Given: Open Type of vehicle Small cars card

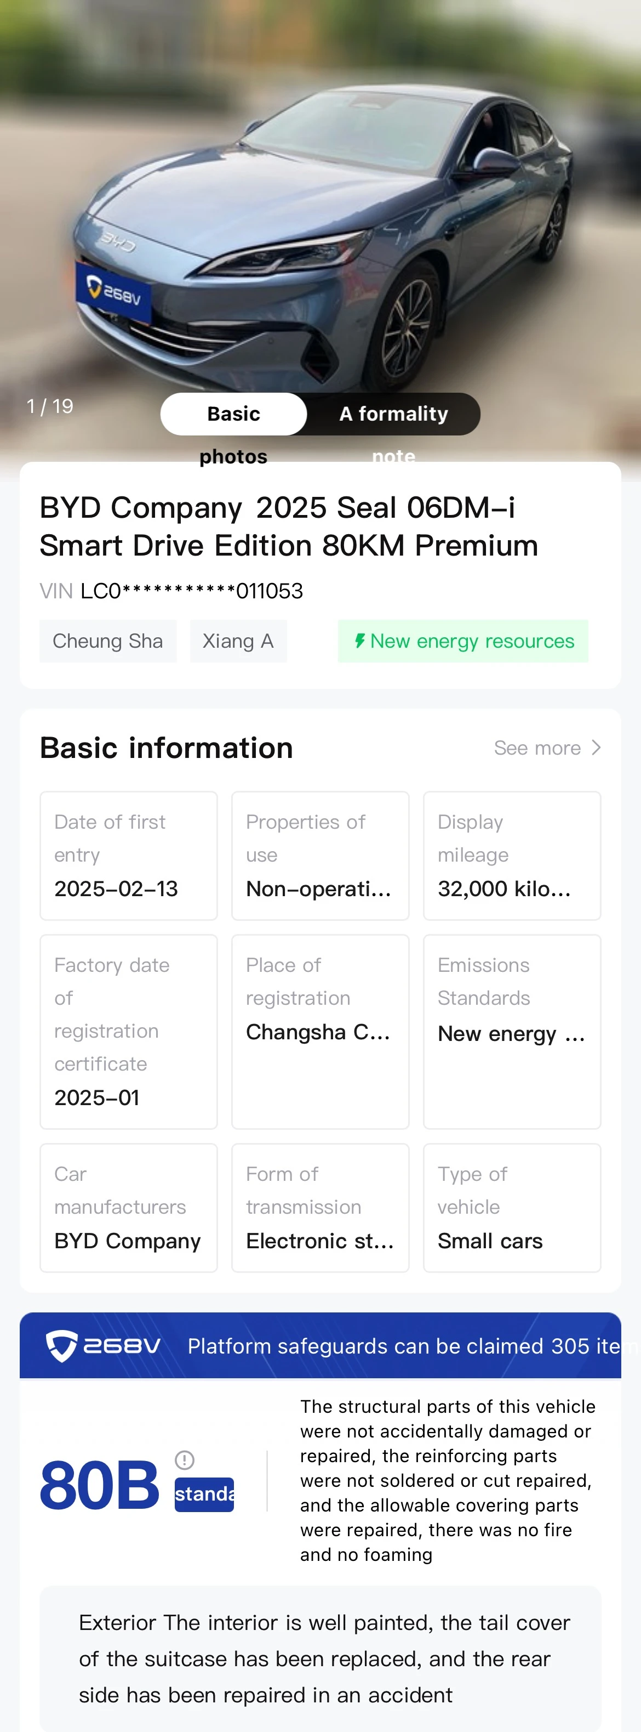Looking at the screenshot, I should coord(512,1208).
